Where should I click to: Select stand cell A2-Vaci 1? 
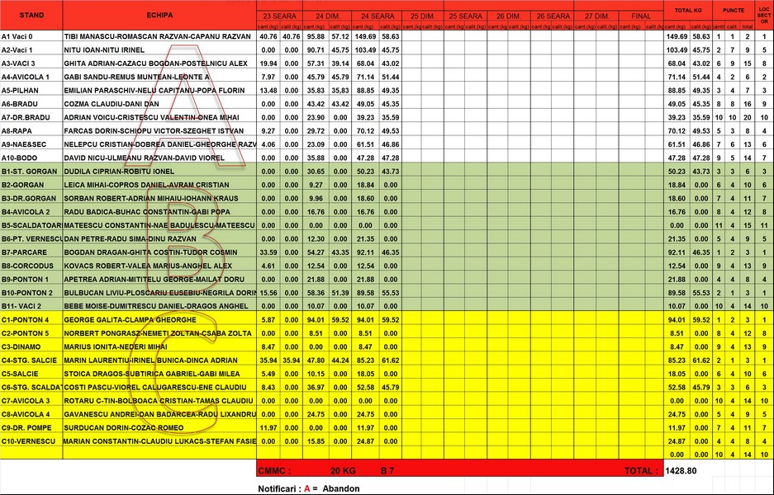pos(31,49)
